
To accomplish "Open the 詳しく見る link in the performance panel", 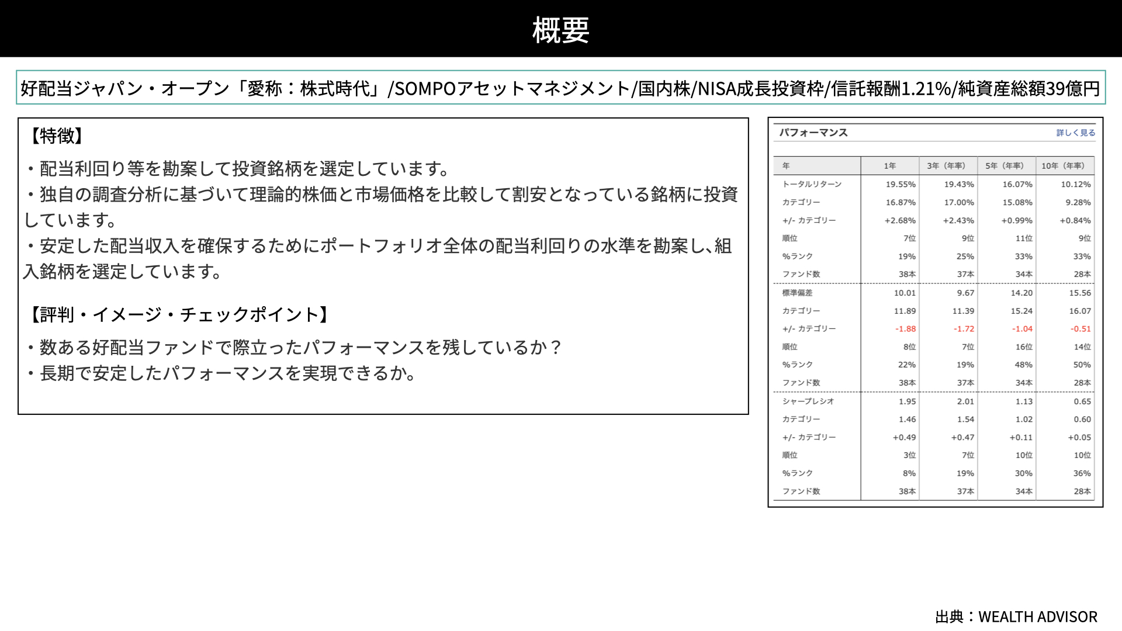I will click(1075, 133).
